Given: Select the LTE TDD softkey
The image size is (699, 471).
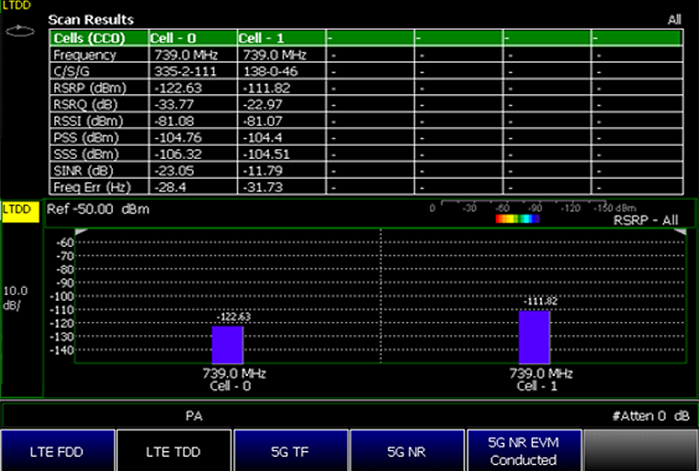Looking at the screenshot, I should [174, 451].
